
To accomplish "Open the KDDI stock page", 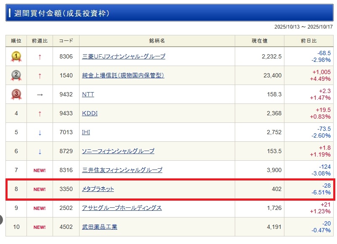I will pos(90,113).
